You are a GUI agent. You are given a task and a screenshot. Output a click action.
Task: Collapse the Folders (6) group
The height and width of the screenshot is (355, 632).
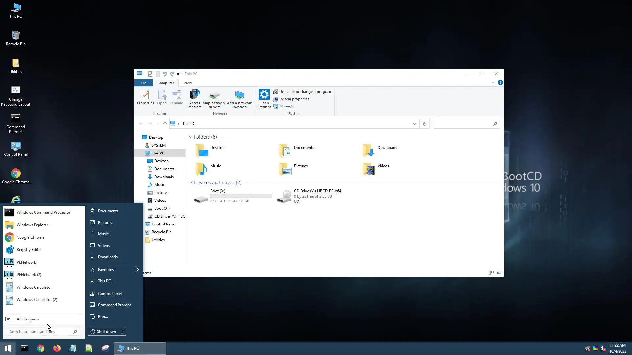[x=191, y=137]
